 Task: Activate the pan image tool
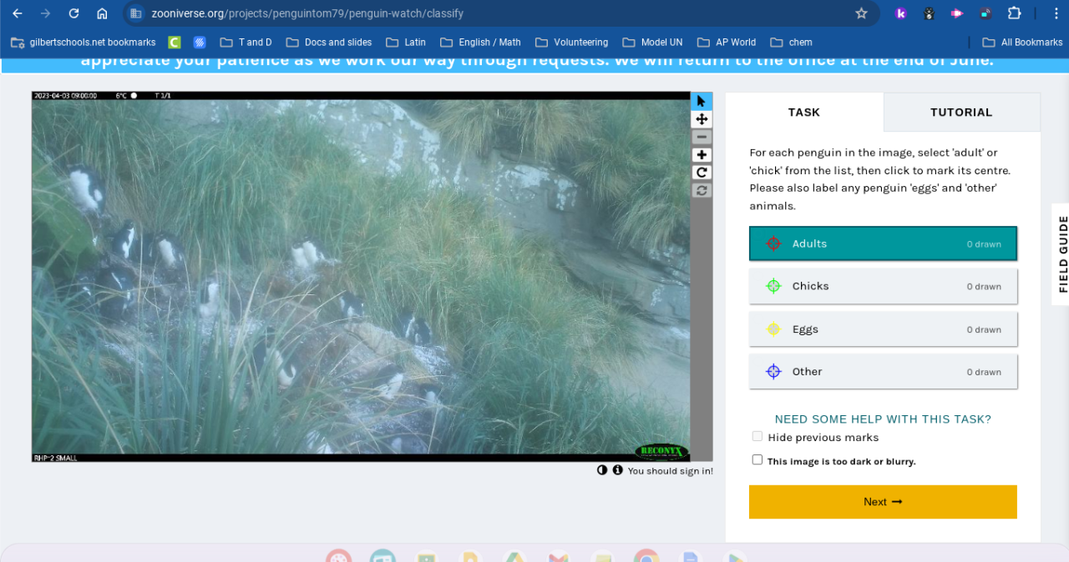click(x=702, y=119)
